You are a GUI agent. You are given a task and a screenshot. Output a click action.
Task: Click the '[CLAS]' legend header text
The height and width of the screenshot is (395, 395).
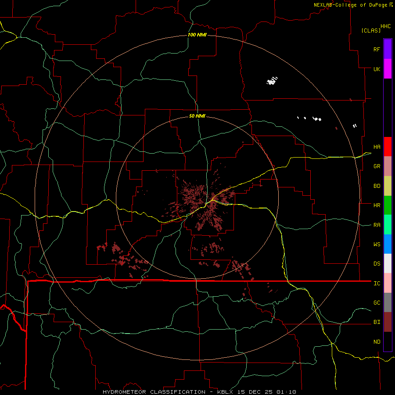tap(371, 30)
